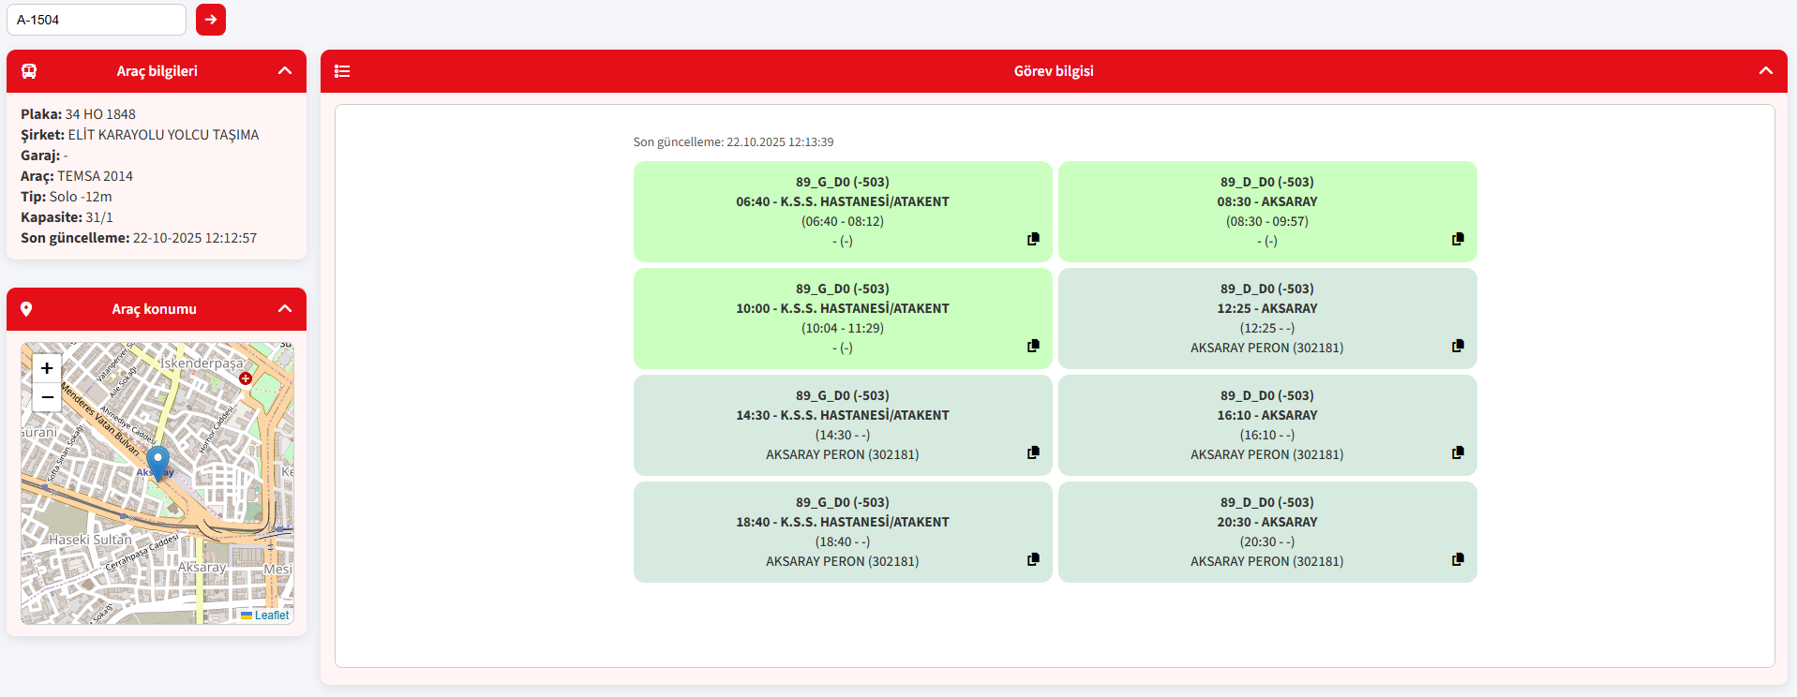Copy the 18:40 K.S.S. Hastanesi trip info

1033,559
